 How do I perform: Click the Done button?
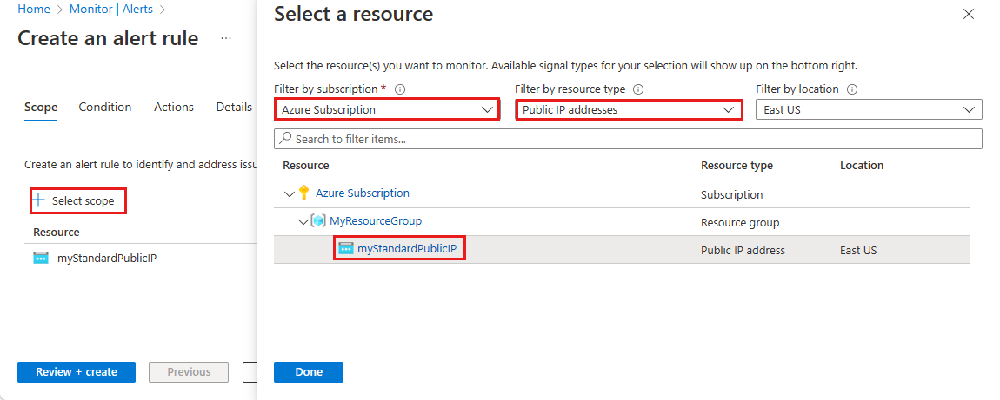309,372
